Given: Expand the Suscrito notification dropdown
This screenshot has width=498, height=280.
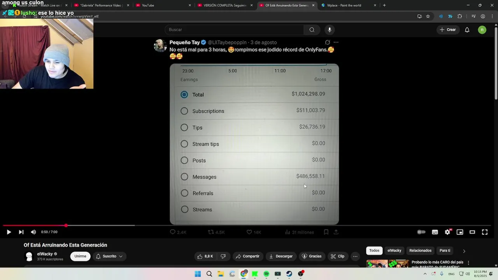Looking at the screenshot, I should click(109, 256).
